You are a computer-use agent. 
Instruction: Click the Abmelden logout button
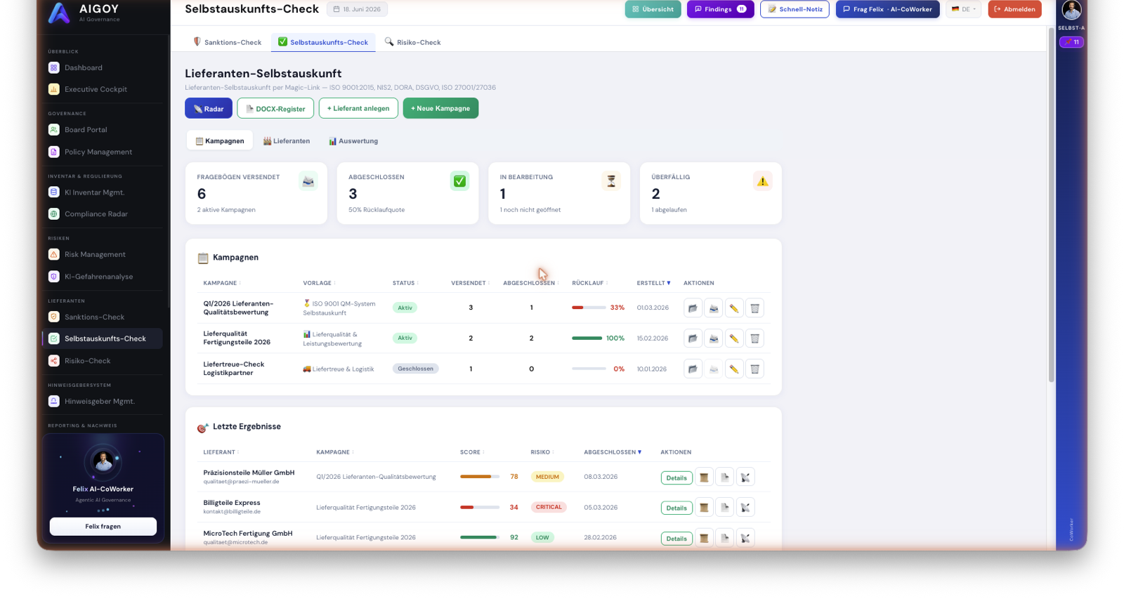point(1014,9)
